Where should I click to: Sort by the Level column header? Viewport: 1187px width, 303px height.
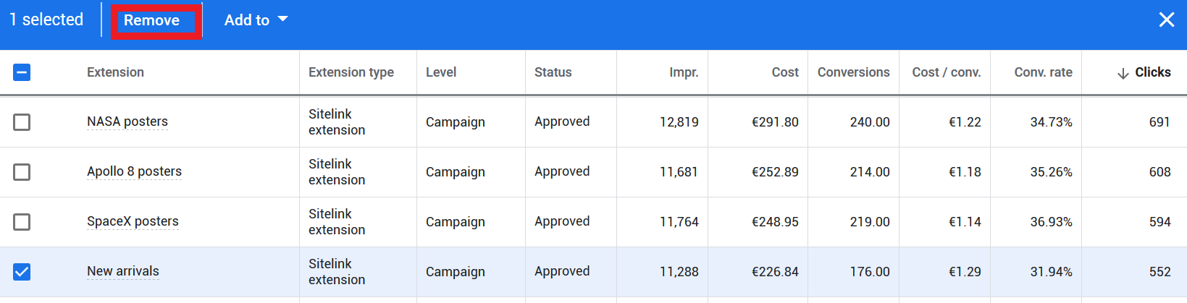click(441, 72)
